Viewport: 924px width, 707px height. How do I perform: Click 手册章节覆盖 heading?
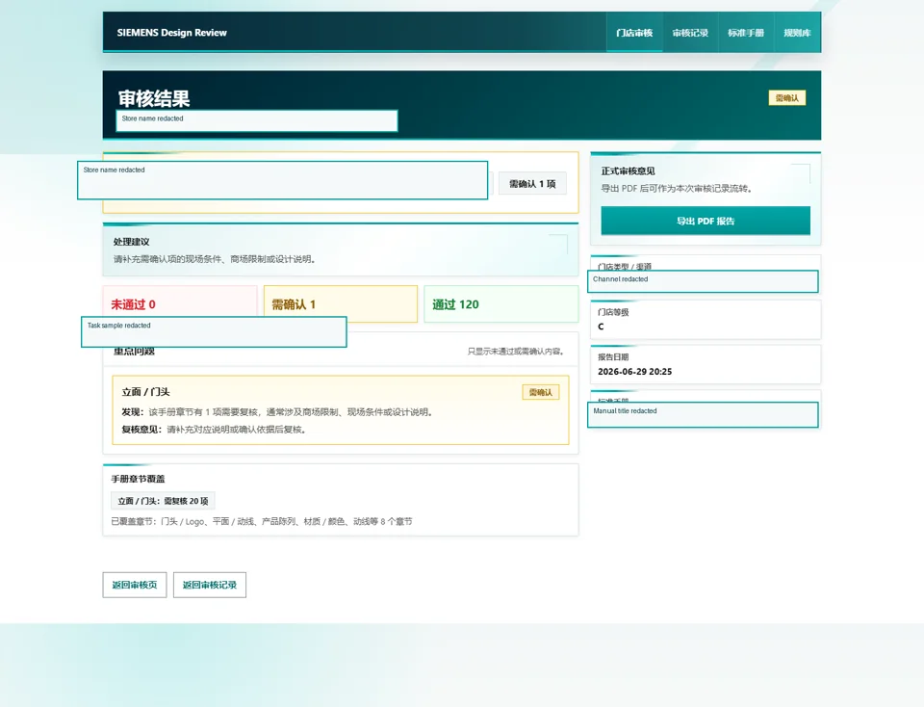138,479
